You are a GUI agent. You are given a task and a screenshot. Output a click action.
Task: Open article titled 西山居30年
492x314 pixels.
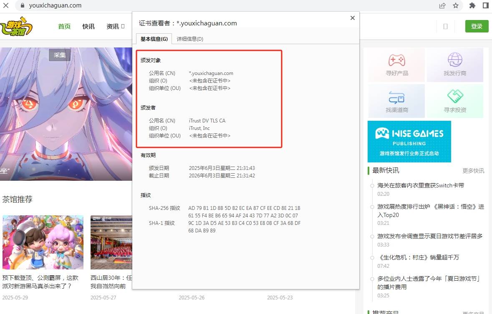coord(111,282)
